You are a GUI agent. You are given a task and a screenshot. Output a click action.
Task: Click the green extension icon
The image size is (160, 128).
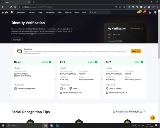coord(129,7)
